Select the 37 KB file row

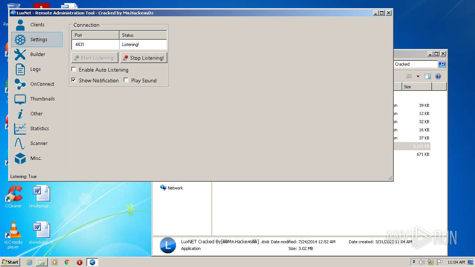coord(412,138)
